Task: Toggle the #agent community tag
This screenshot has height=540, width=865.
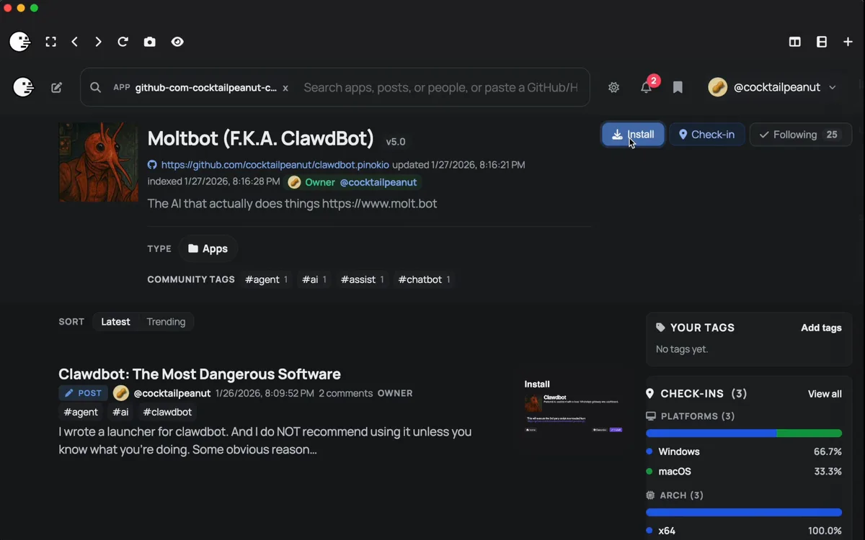Action: coord(266,279)
